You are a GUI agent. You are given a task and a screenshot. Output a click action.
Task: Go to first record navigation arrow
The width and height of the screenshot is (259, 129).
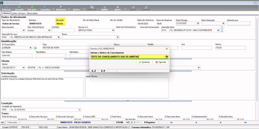pos(171,122)
